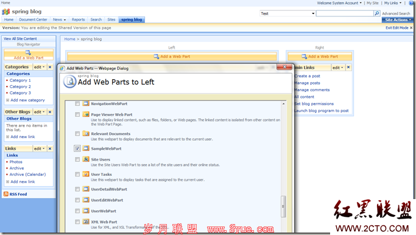Close the Other Blogs web part with X
The width and height of the screenshot is (416, 235).
coord(50,112)
